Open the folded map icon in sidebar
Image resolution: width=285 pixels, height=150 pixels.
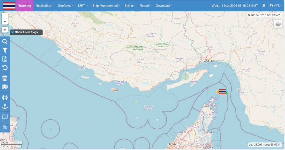point(5,117)
